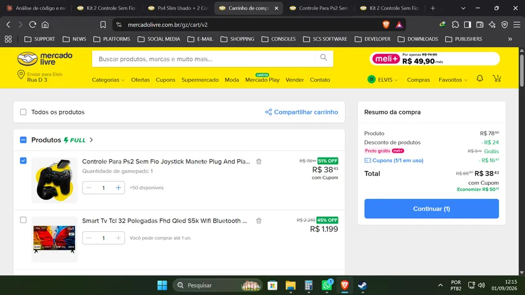Open WhatsApp from taskbar
The image size is (525, 295).
[327, 286]
